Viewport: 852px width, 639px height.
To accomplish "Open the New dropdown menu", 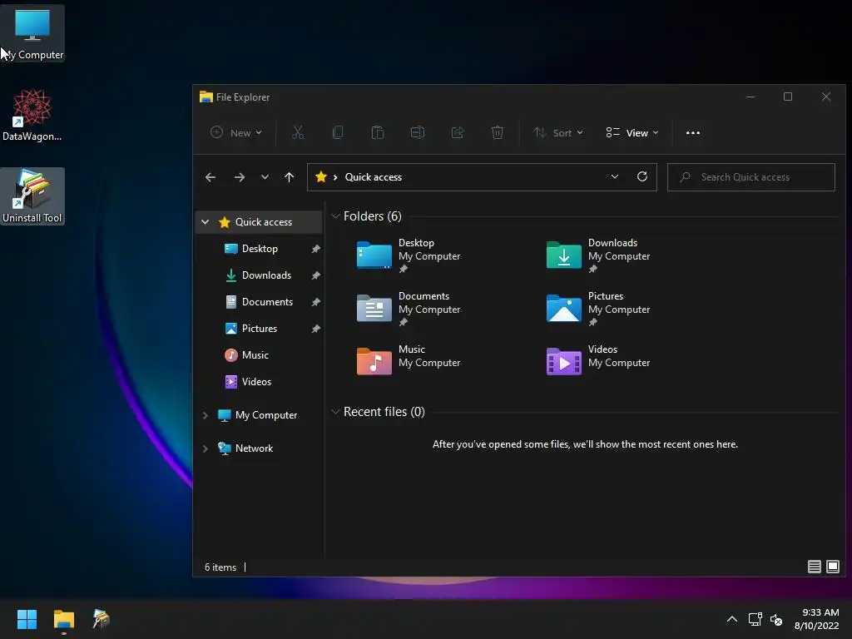I will tap(236, 132).
